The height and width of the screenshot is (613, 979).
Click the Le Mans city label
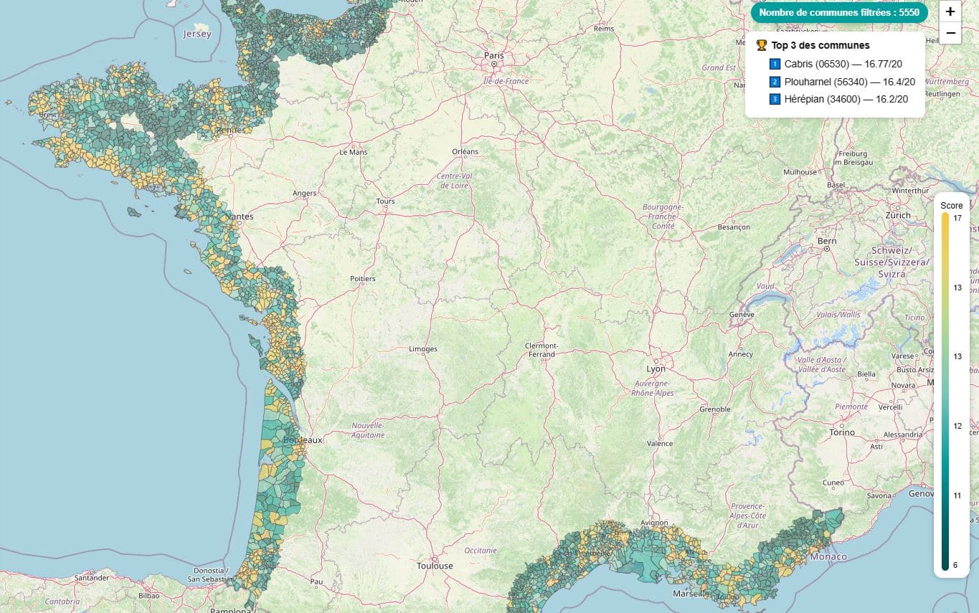tap(354, 152)
